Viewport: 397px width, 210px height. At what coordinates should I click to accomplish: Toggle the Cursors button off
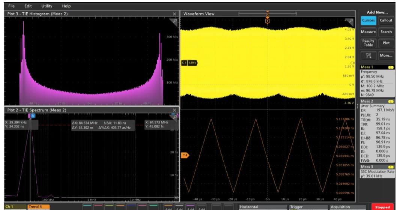368,21
